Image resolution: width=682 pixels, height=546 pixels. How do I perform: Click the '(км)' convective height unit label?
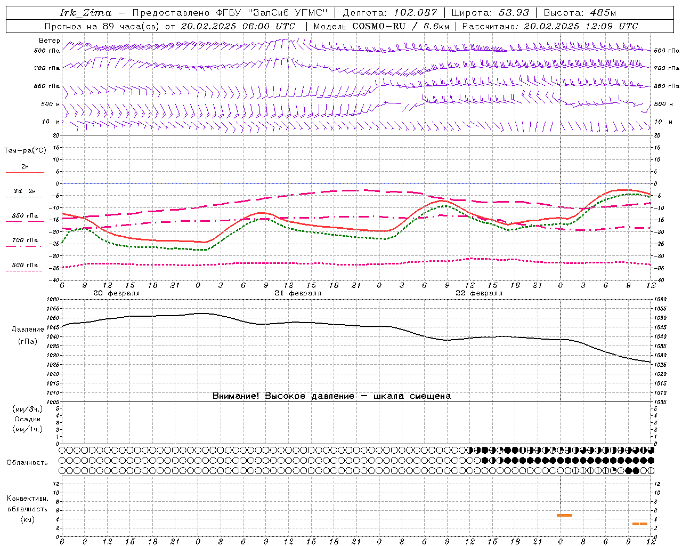(x=27, y=519)
